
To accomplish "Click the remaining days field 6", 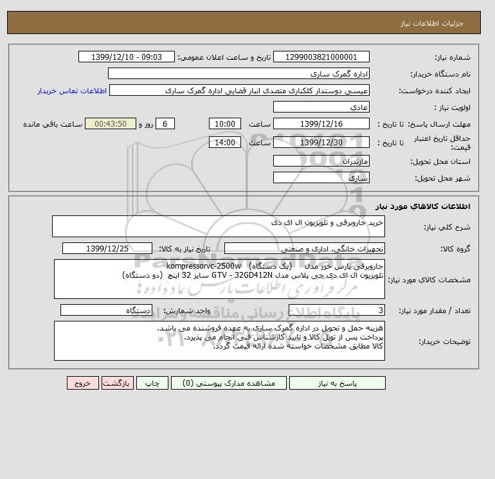I will [165, 124].
